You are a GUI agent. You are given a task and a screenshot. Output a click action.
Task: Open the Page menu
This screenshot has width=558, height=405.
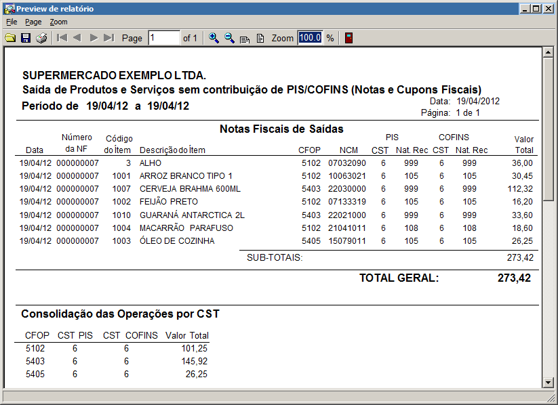click(x=33, y=22)
